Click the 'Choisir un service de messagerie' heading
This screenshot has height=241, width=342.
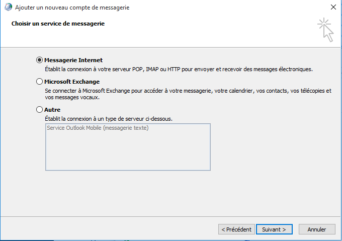coord(58,24)
